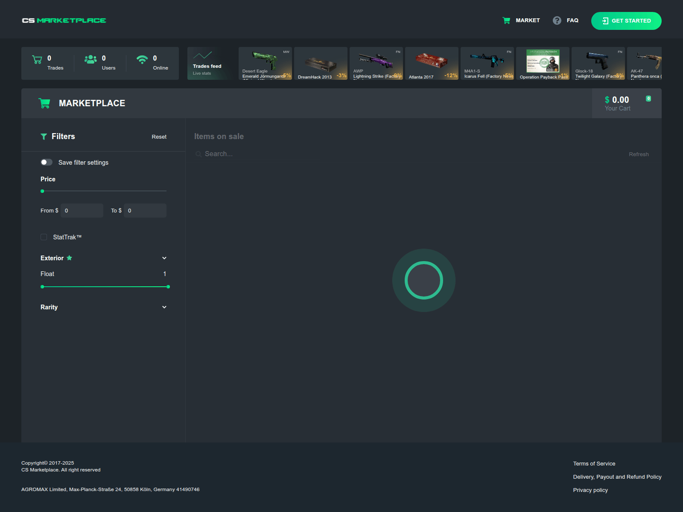Open the MARKET menu item
Image resolution: width=683 pixels, height=512 pixels.
point(528,20)
